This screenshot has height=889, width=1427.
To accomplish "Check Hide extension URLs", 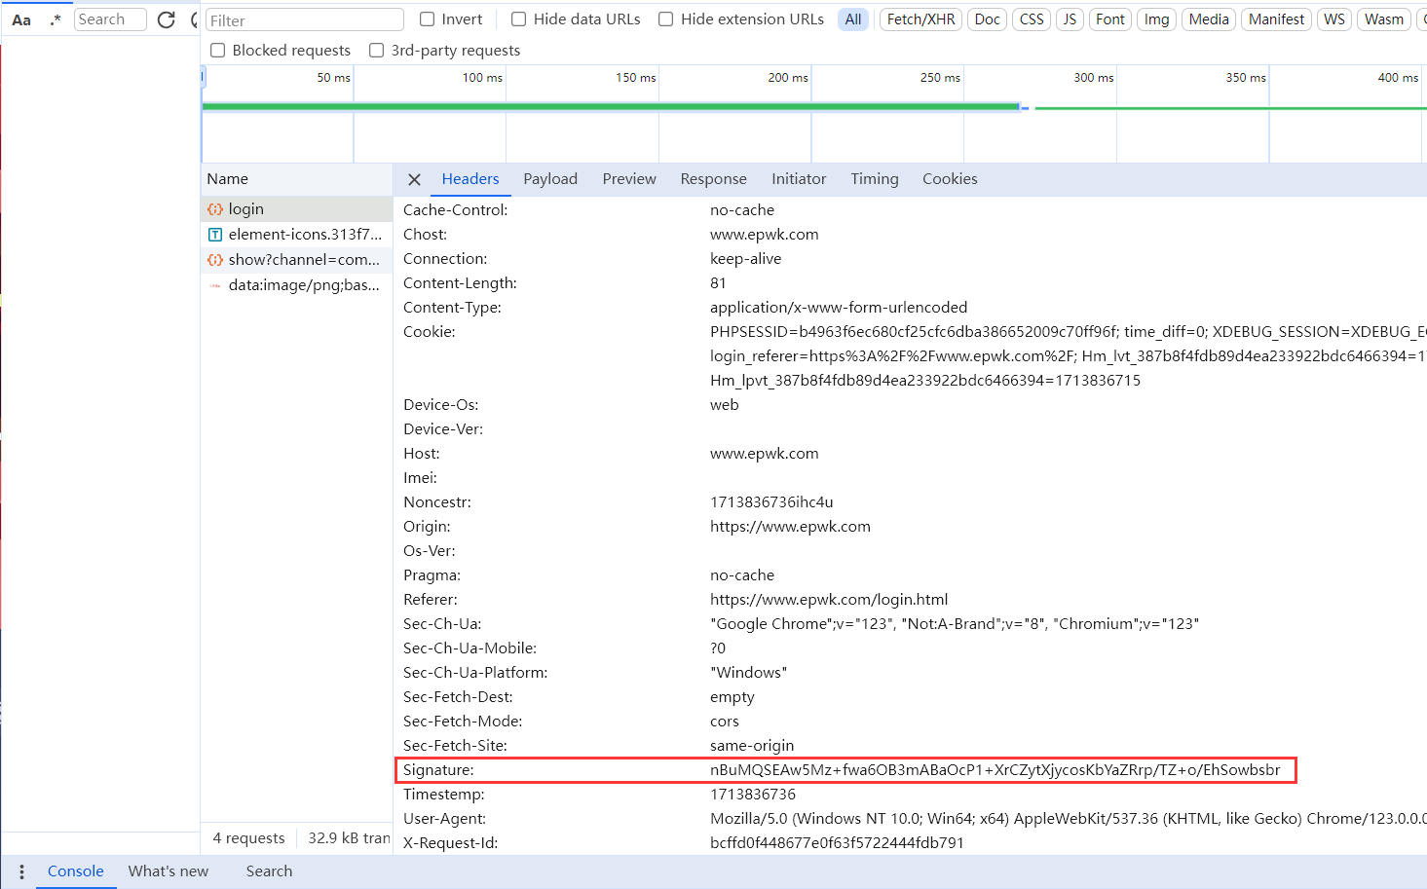I will click(x=665, y=19).
